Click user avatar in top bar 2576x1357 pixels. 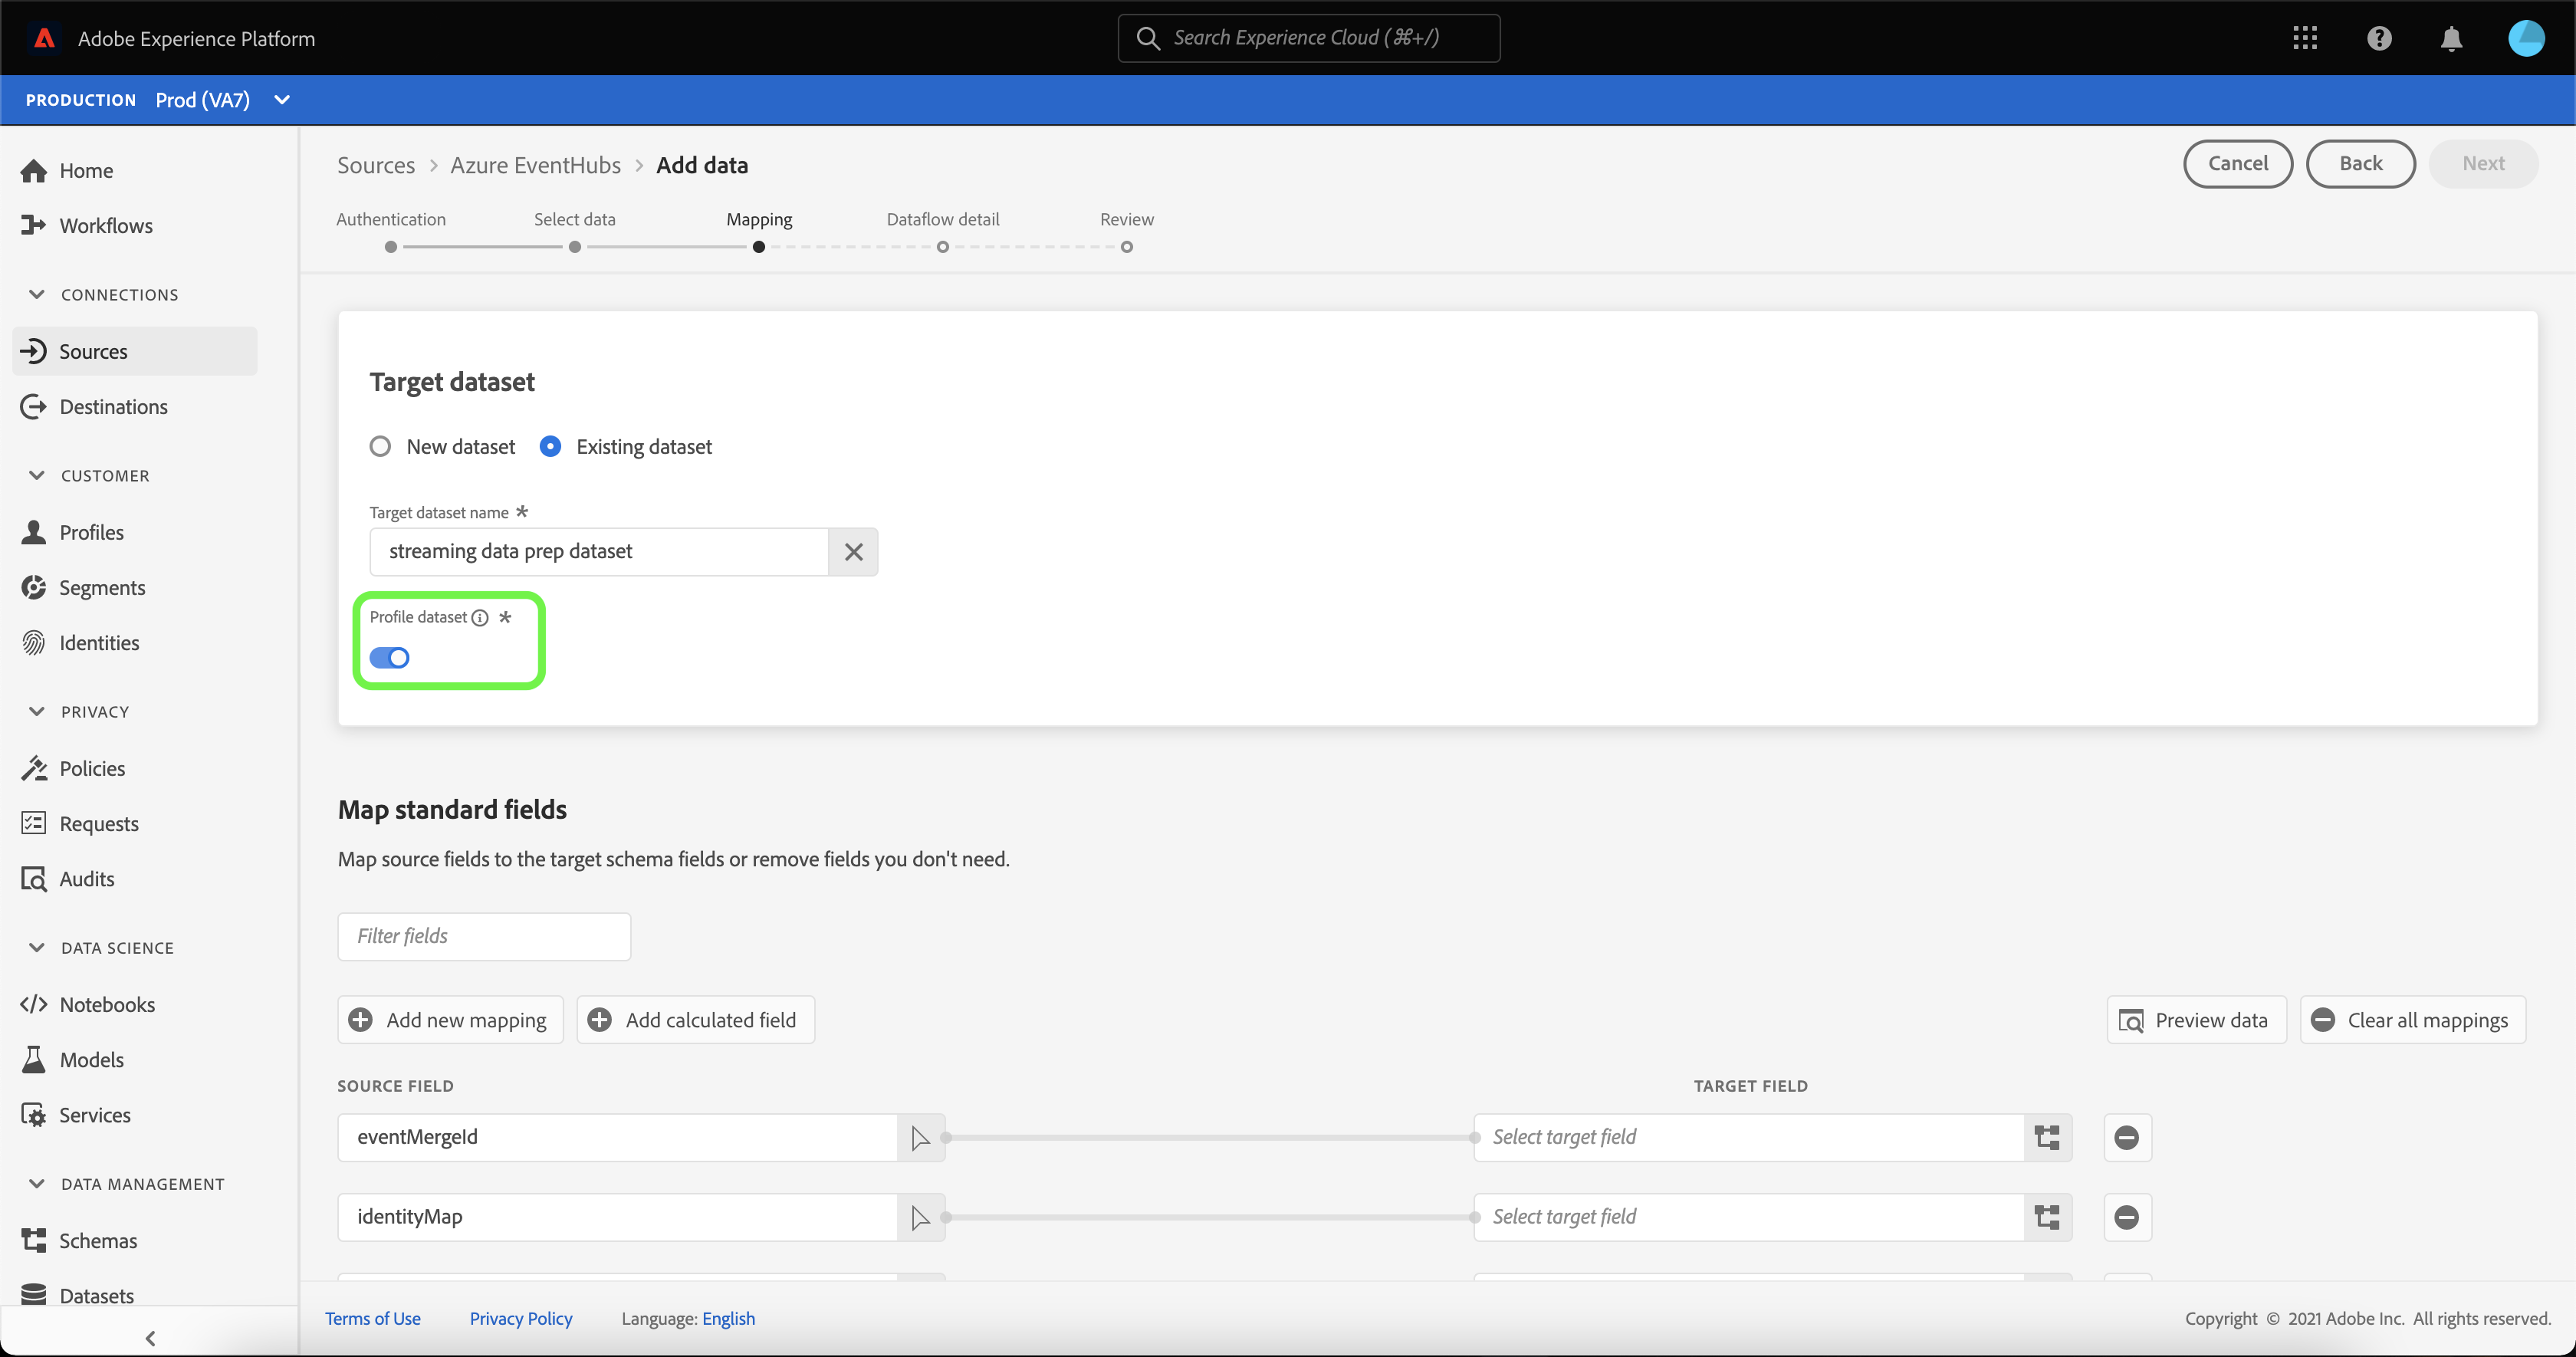pyautogui.click(x=2526, y=38)
